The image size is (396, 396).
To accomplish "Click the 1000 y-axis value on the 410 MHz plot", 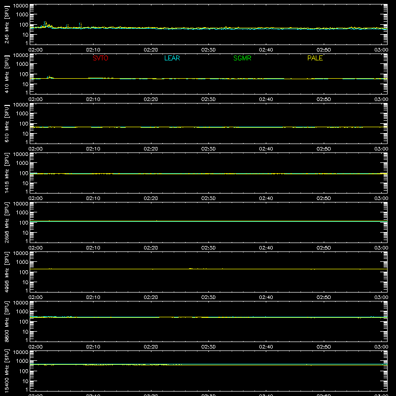I will (x=22, y=64).
